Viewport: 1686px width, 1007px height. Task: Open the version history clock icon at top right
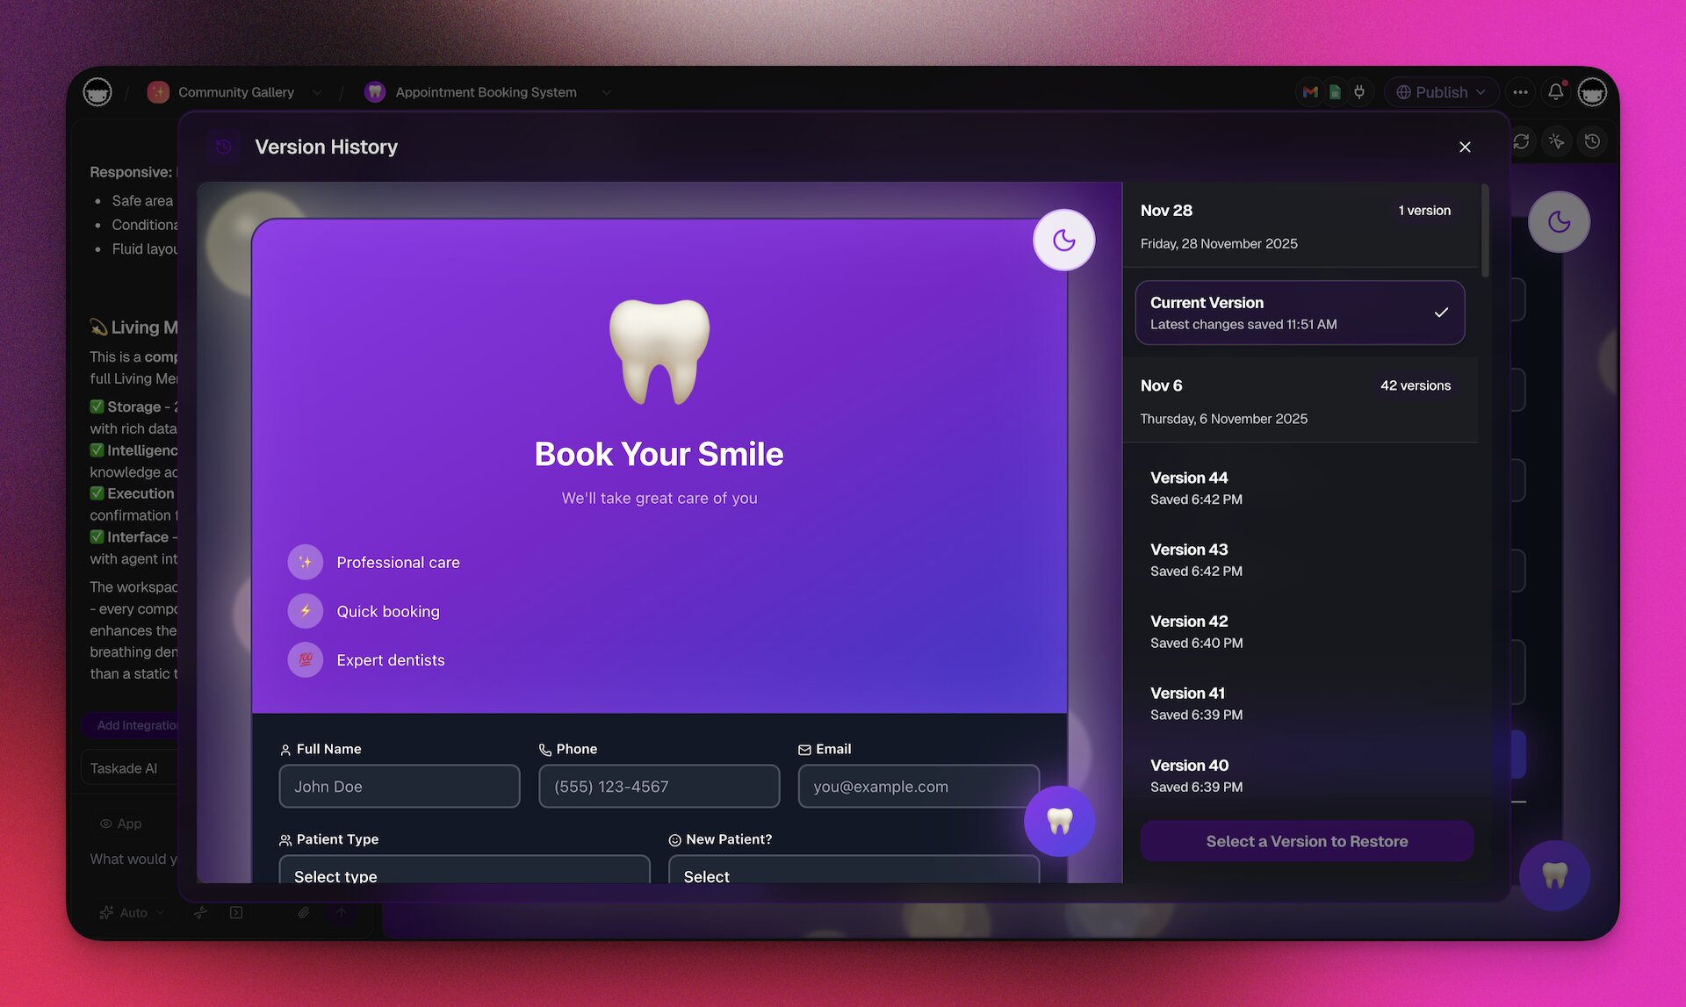coord(1592,141)
